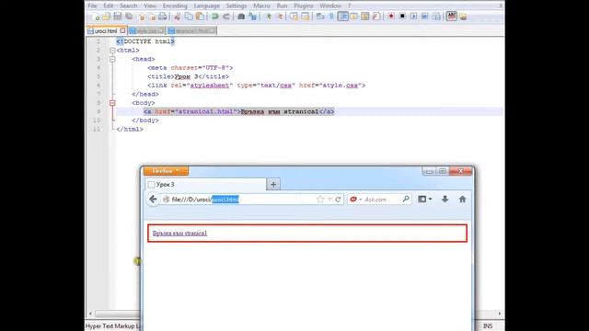
Task: Switch to the third Notepad++ document tab
Action: point(191,30)
